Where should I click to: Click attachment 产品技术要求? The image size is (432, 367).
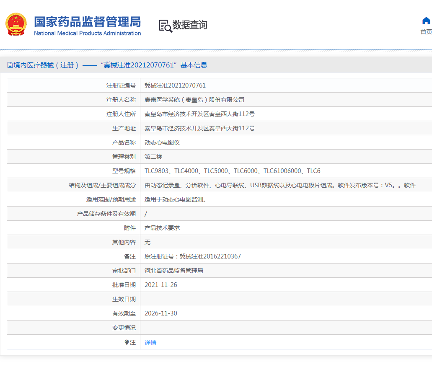pyautogui.click(x=162, y=228)
